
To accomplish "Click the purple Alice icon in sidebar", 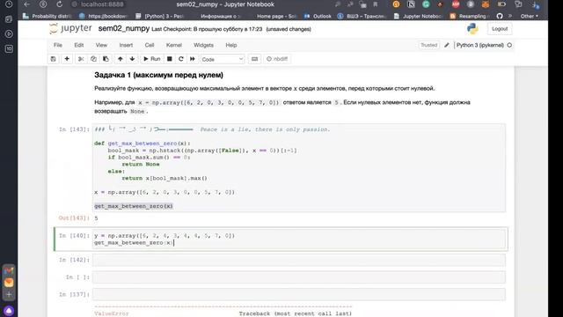I will tap(9, 311).
